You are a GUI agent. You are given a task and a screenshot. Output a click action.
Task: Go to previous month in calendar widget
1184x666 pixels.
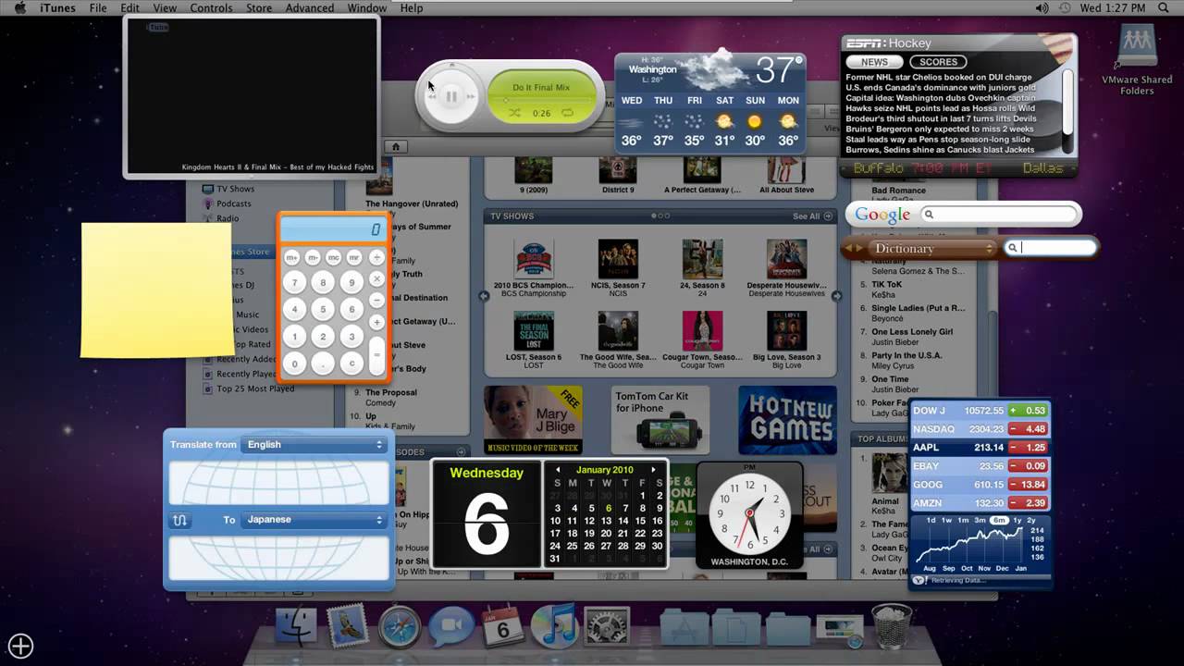coord(557,470)
